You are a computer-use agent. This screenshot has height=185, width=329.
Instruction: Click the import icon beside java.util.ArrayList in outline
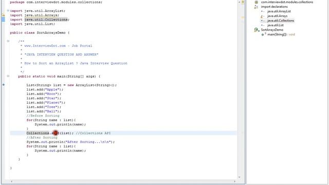point(263,11)
